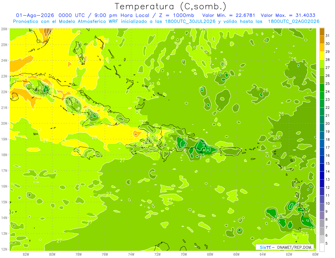Viewport: 335px width, 258px height.
Task: Click the 21N latitude axis label
Action: point(4,107)
